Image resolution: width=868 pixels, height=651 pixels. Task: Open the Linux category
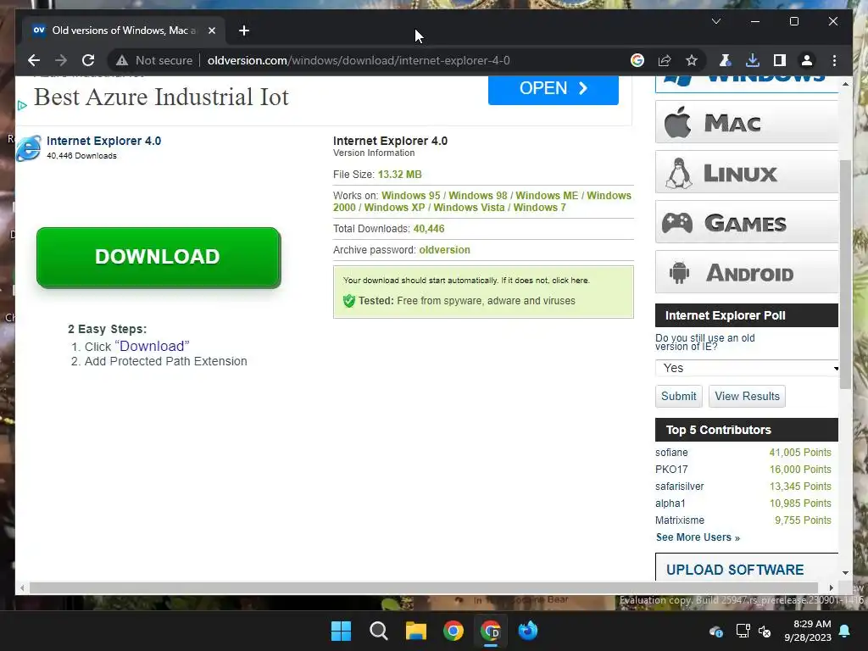coord(747,172)
